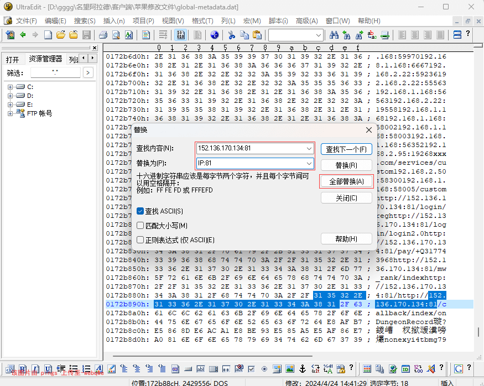The height and width of the screenshot is (386, 484).
Task: Click the 全部替换(A) button
Action: (x=346, y=181)
